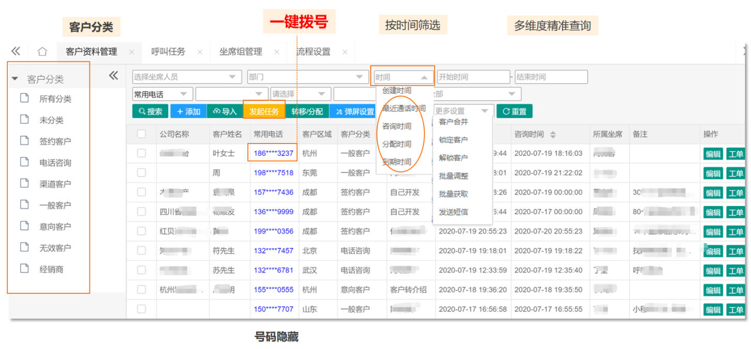This screenshot has width=751, height=349.
Task: Click the file icon next to 签约客户
Action: [x=24, y=140]
